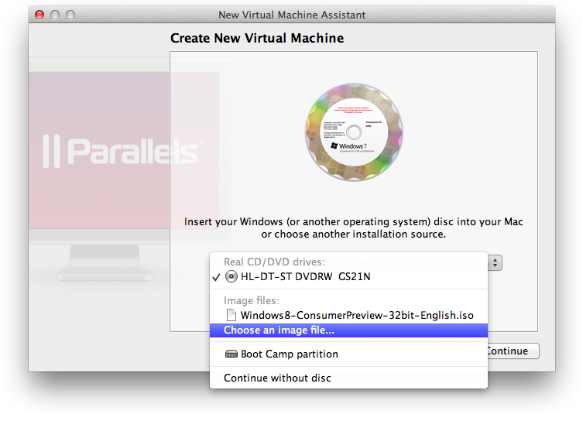The width and height of the screenshot is (583, 421).
Task: Choose "Continue without disc"
Action: tap(277, 378)
